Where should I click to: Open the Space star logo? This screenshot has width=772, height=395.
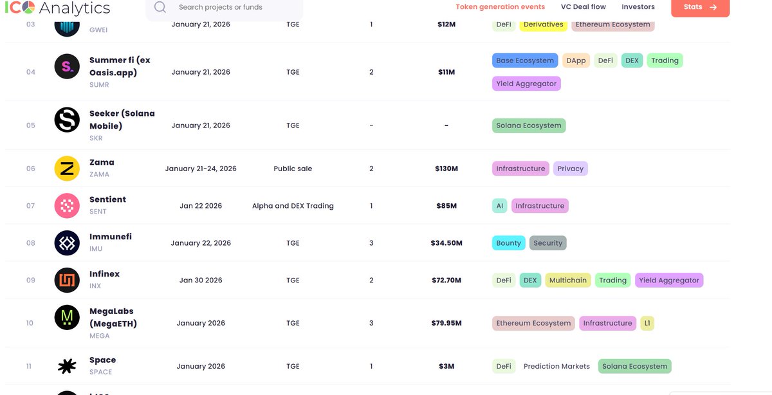point(67,367)
